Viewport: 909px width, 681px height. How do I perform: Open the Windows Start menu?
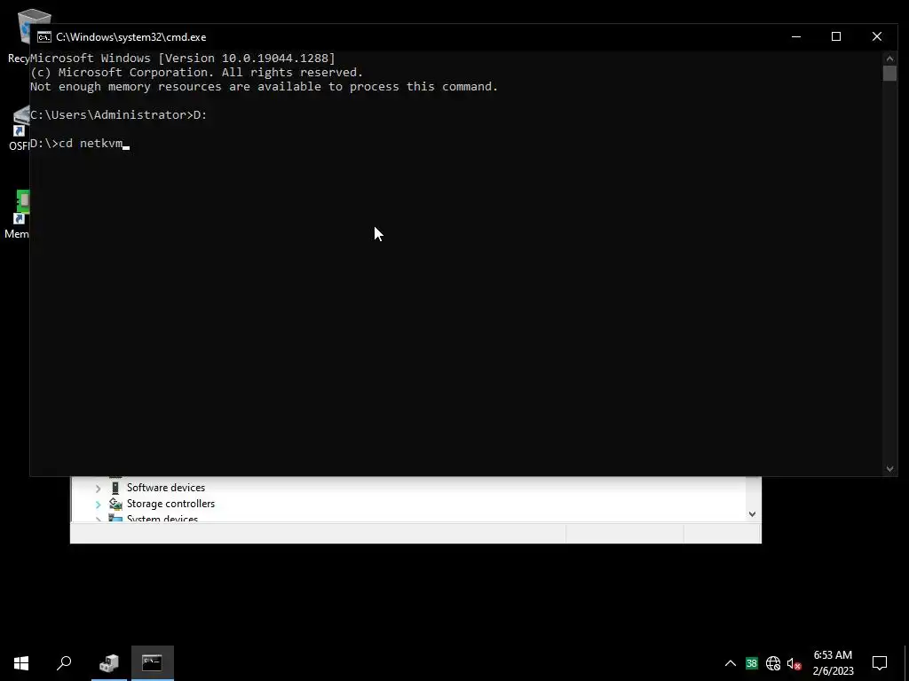pyautogui.click(x=21, y=663)
